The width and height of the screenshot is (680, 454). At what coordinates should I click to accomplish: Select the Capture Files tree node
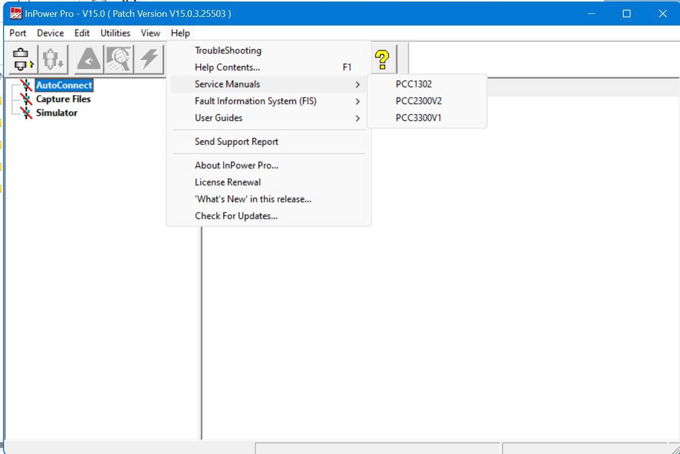point(63,99)
